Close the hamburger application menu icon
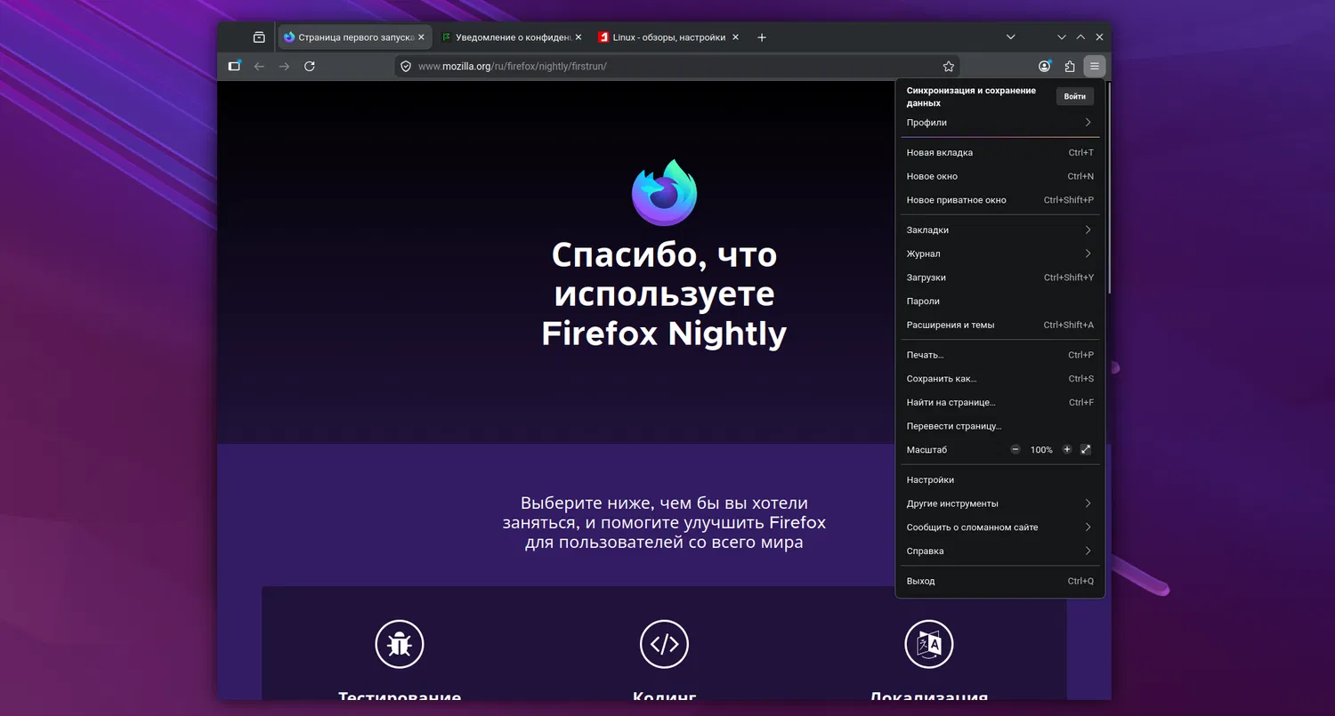The image size is (1335, 716). point(1095,66)
